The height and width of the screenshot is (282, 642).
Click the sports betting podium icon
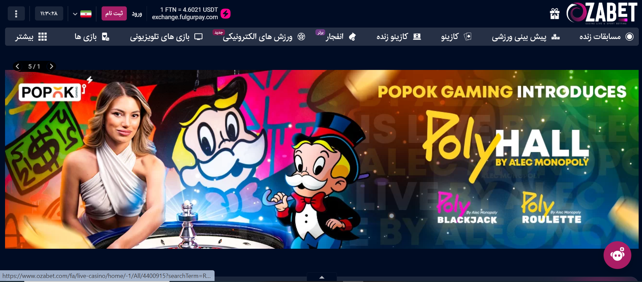point(556,37)
